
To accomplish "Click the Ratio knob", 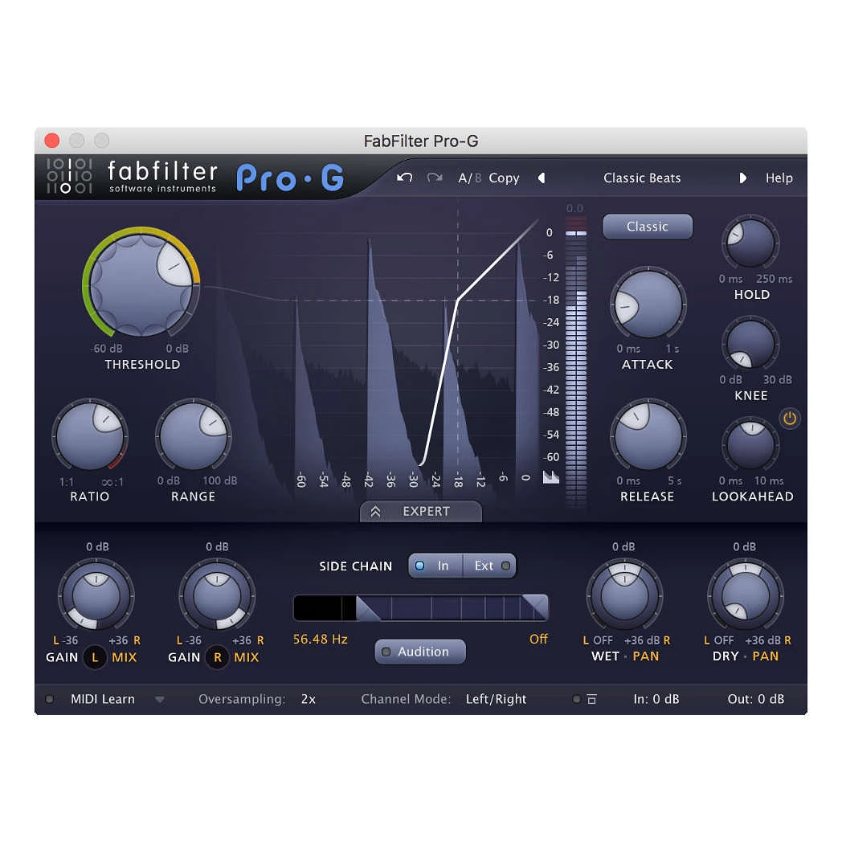I will pos(90,436).
